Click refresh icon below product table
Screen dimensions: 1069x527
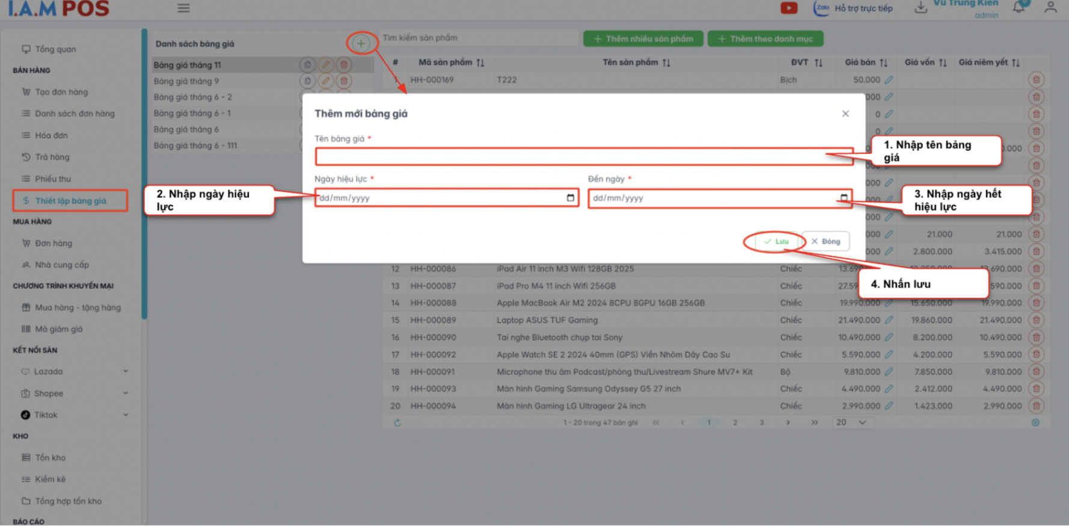coord(397,423)
